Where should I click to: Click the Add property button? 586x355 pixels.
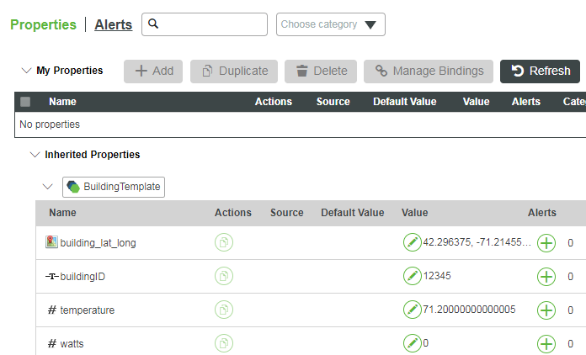[x=154, y=72]
